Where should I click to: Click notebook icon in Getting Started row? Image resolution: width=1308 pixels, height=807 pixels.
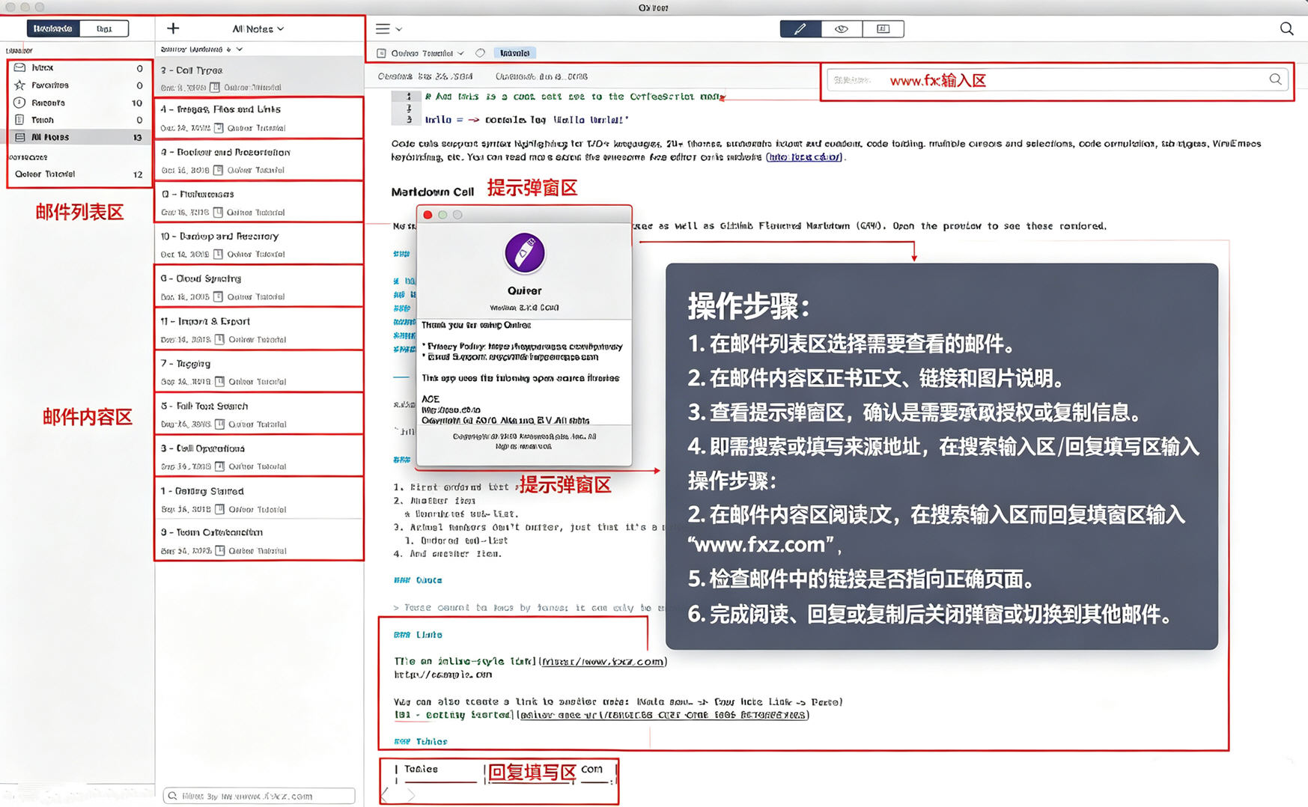pyautogui.click(x=219, y=509)
